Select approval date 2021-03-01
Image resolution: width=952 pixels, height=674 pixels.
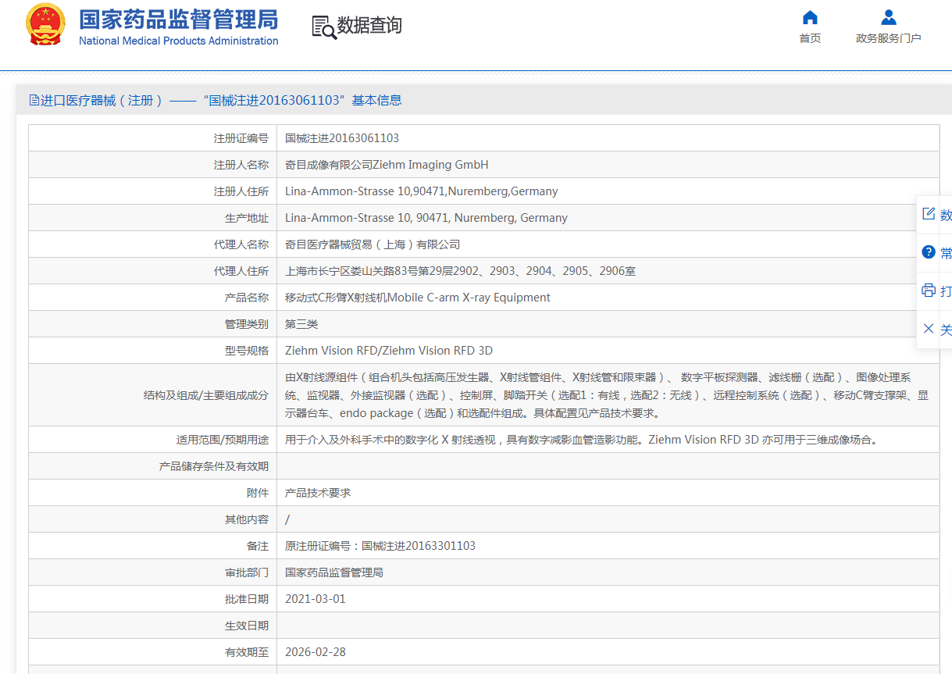coord(316,599)
